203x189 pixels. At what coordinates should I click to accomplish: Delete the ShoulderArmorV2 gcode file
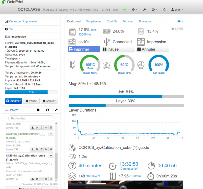(41, 149)
